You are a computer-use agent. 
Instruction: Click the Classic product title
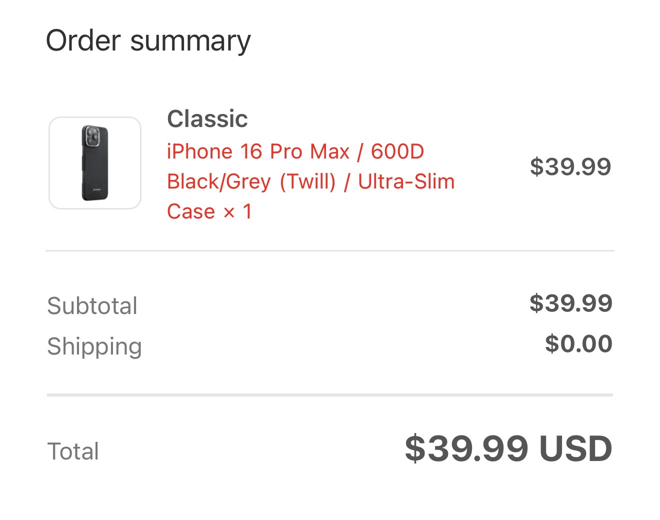[207, 119]
